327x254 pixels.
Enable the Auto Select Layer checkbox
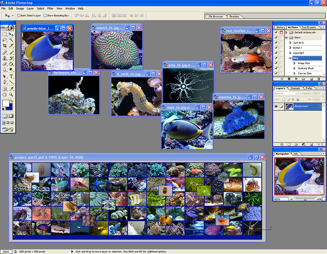19,15
